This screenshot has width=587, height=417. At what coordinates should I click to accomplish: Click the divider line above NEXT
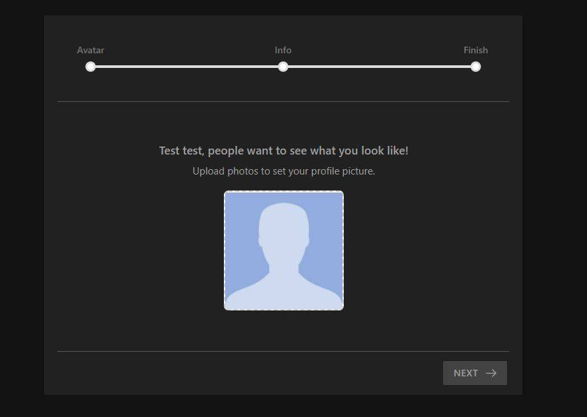point(283,351)
